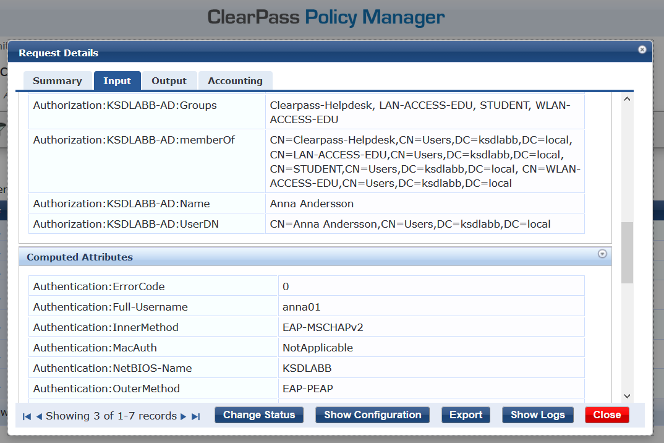Open the Accounting tab
This screenshot has width=664, height=443.
[236, 80]
